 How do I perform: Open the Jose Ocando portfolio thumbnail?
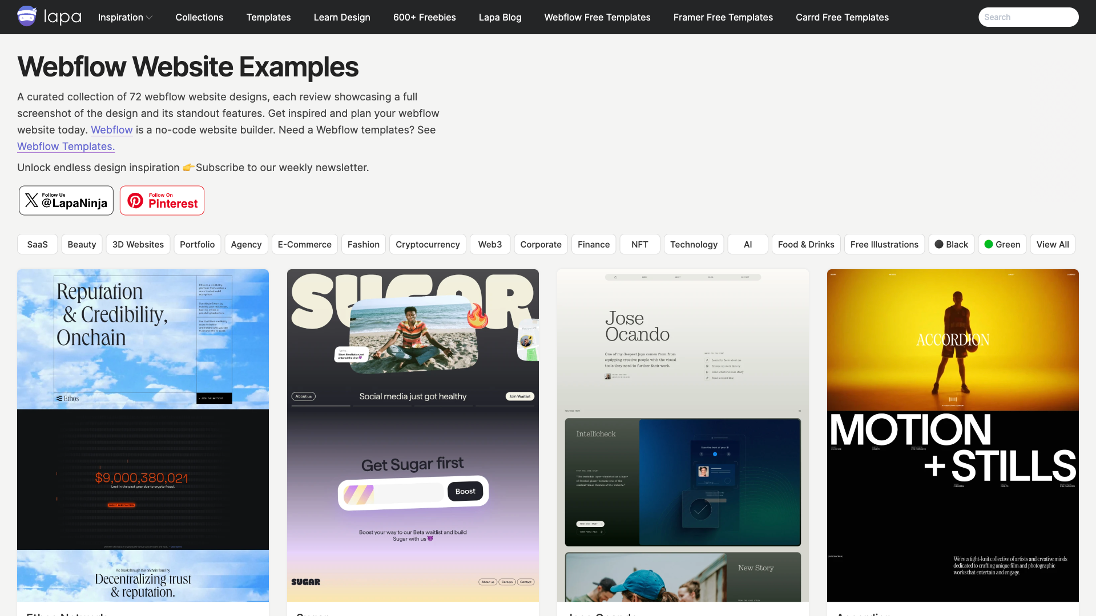click(x=683, y=435)
